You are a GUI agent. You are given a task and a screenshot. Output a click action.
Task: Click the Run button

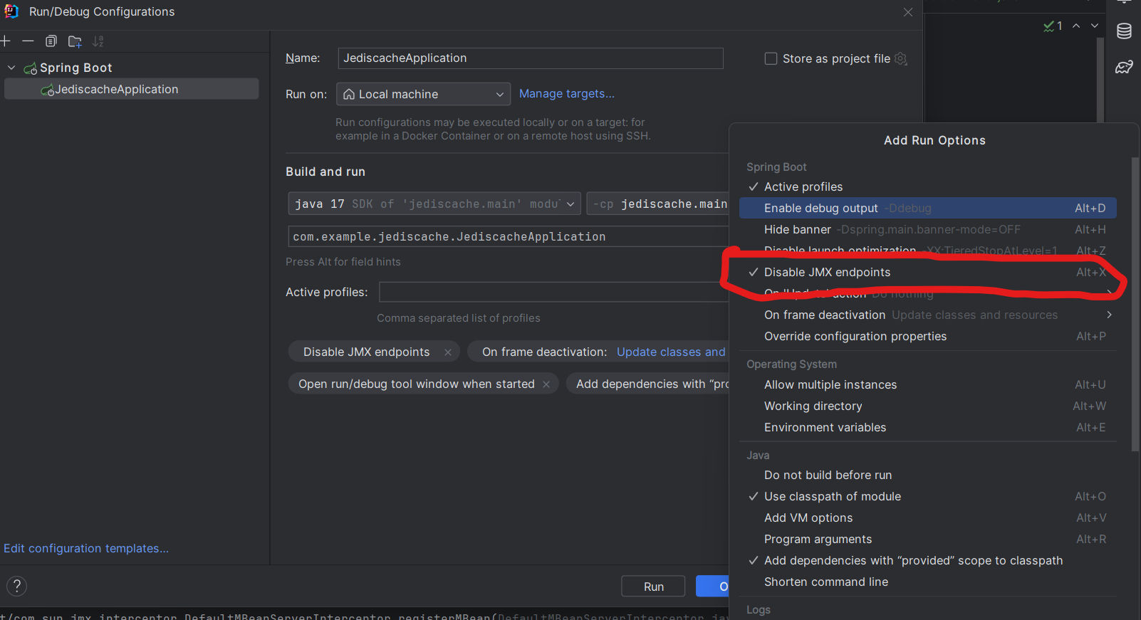click(653, 587)
